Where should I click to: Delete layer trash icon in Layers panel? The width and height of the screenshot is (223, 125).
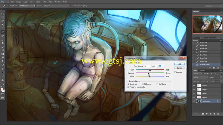(x=218, y=114)
